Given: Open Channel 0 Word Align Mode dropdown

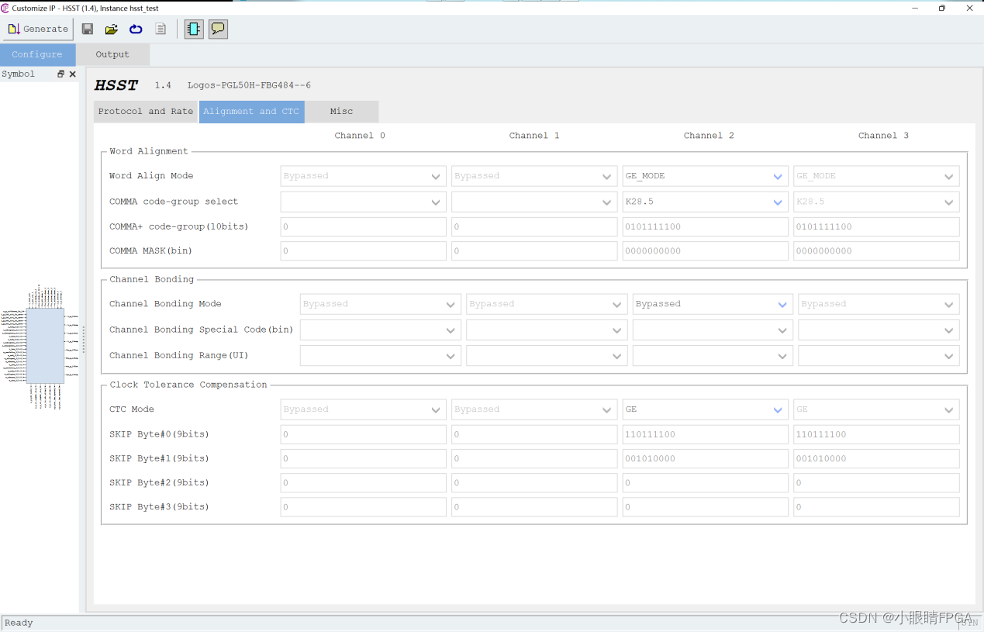Looking at the screenshot, I should 363,176.
